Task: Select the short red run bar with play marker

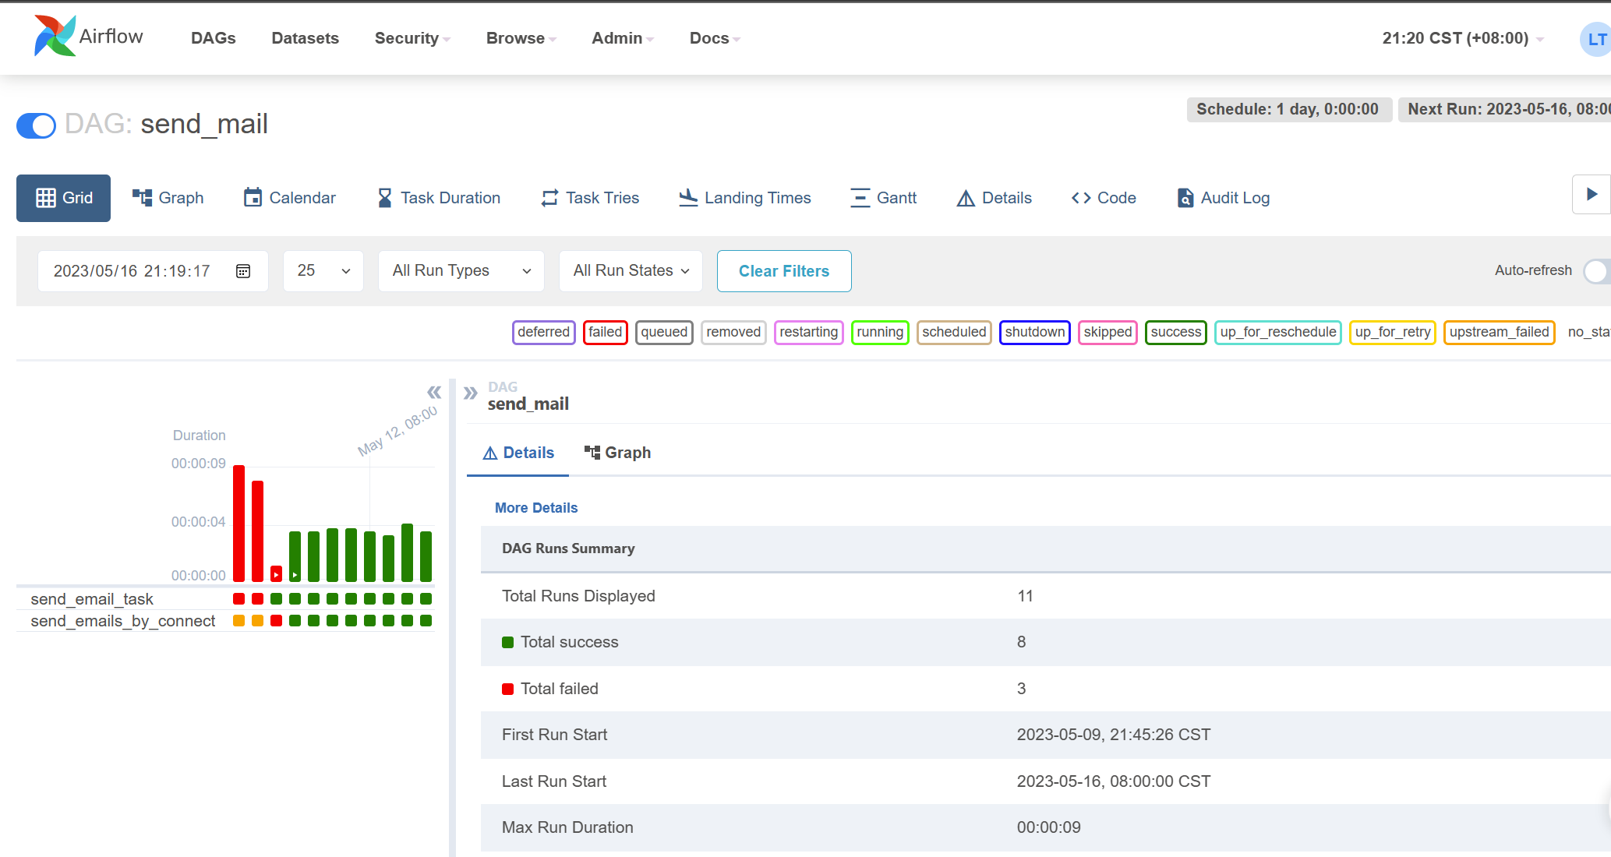Action: pyautogui.click(x=276, y=574)
